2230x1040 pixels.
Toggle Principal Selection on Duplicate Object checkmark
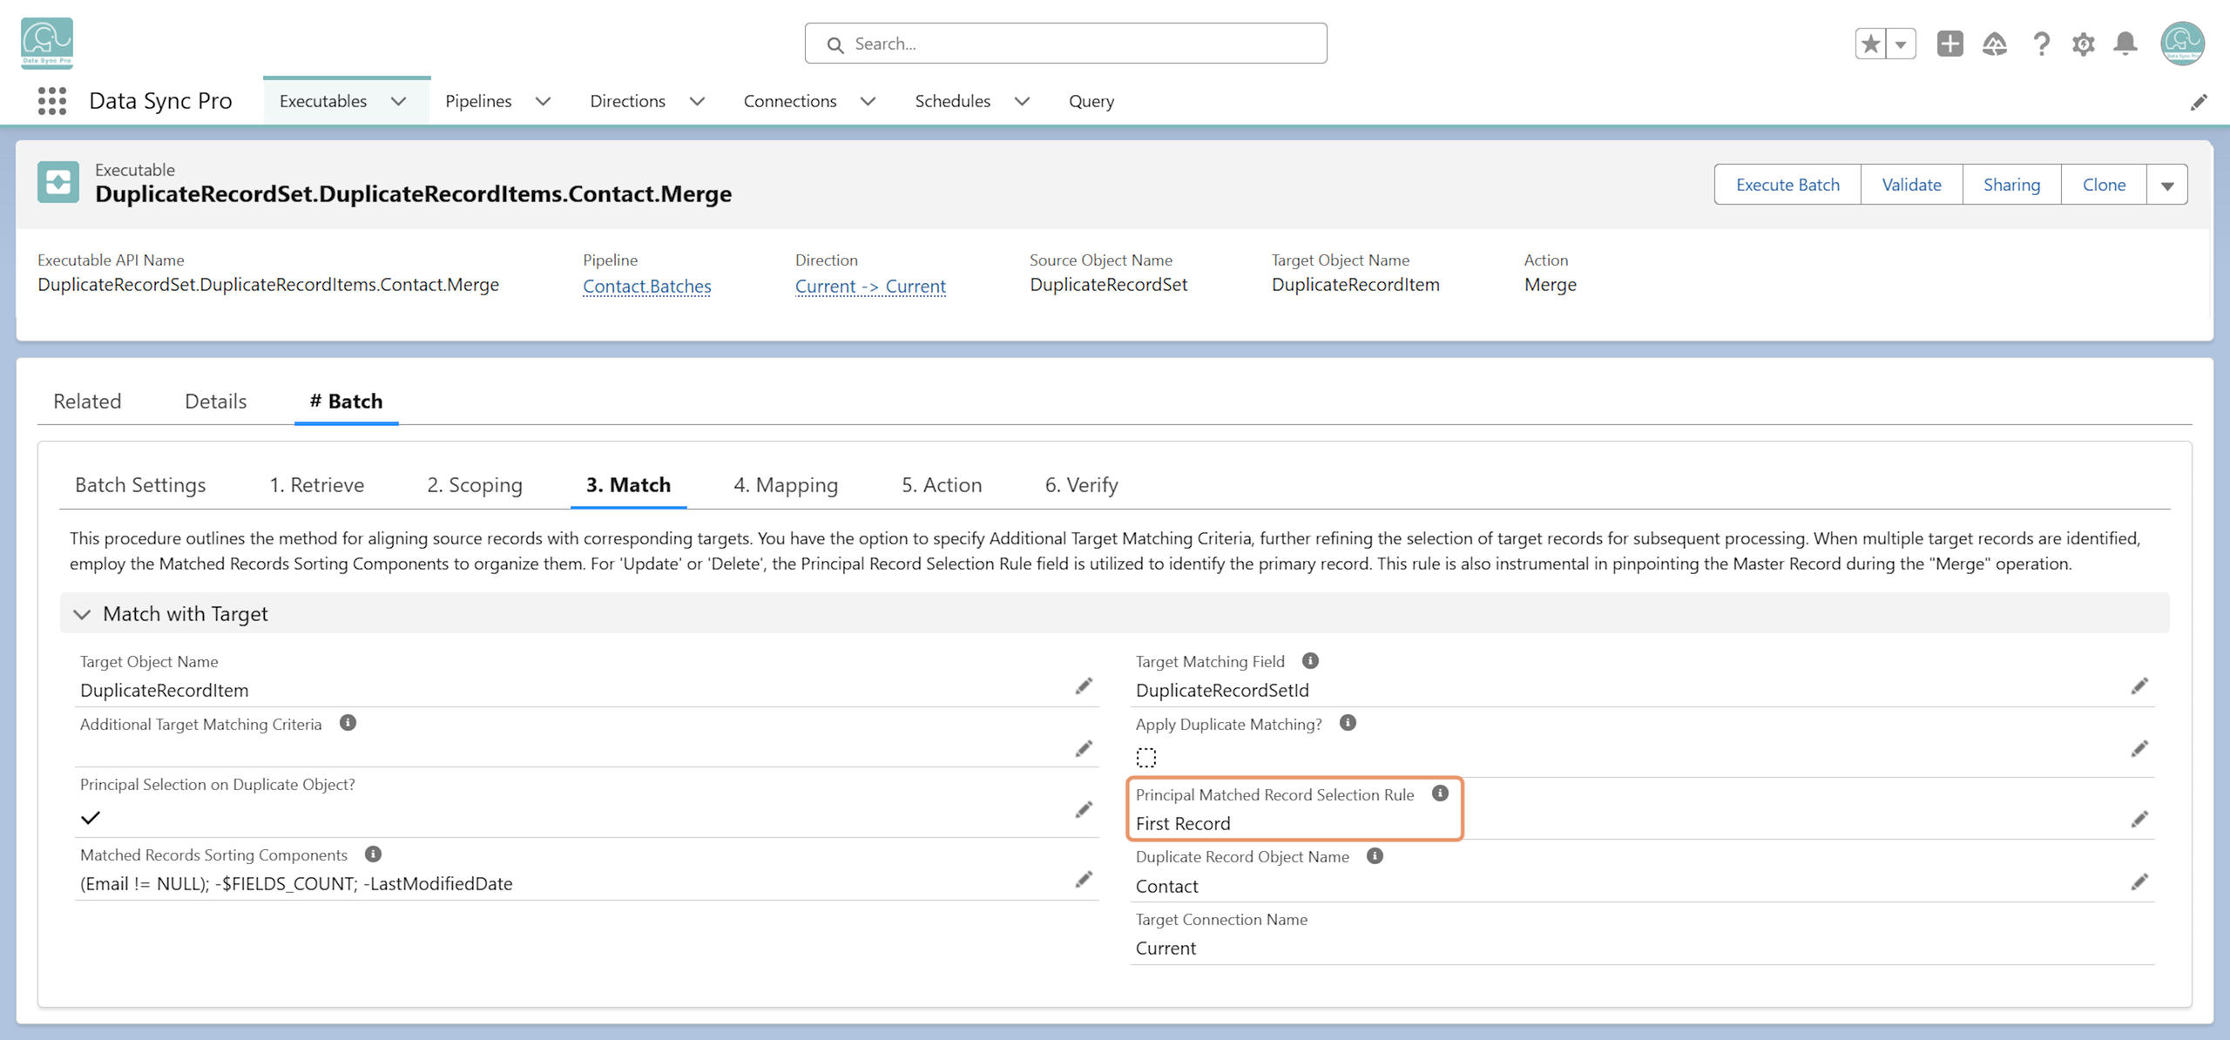point(91,817)
